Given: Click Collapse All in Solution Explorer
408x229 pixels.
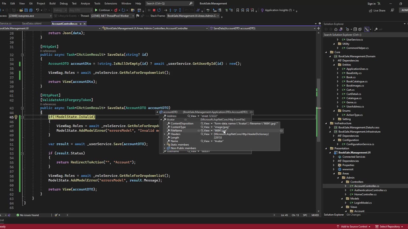Looking at the screenshot, I should pyautogui.click(x=355, y=29).
